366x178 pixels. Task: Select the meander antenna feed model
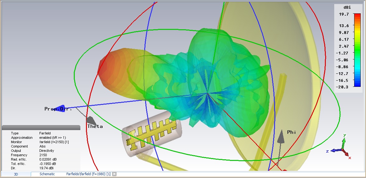[x=152, y=133]
